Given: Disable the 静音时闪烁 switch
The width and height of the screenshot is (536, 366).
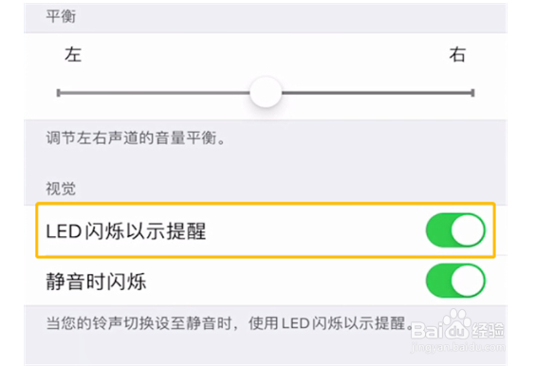Looking at the screenshot, I should (455, 281).
